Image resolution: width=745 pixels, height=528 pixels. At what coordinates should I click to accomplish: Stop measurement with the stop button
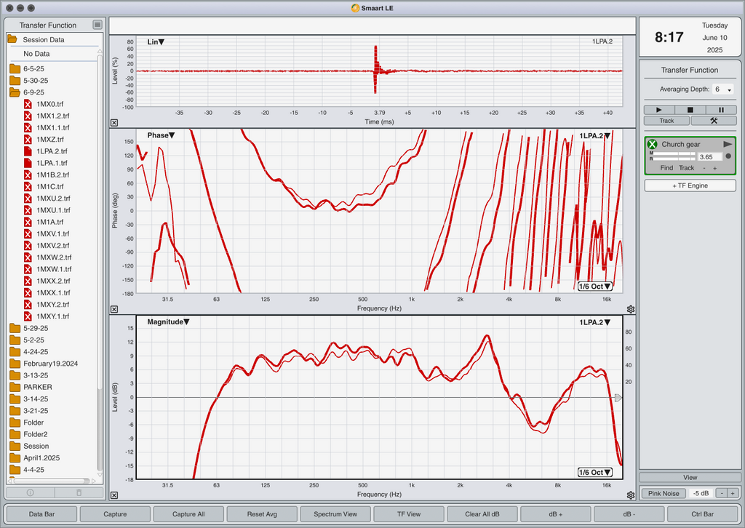690,110
